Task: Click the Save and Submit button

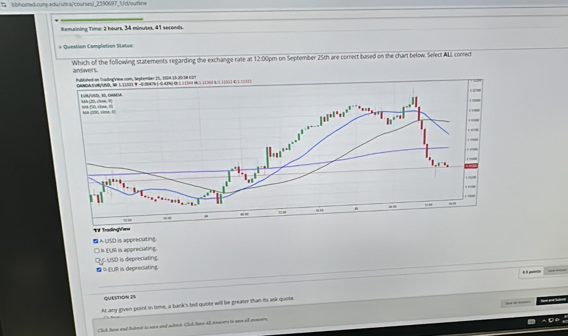Action: coord(552,300)
